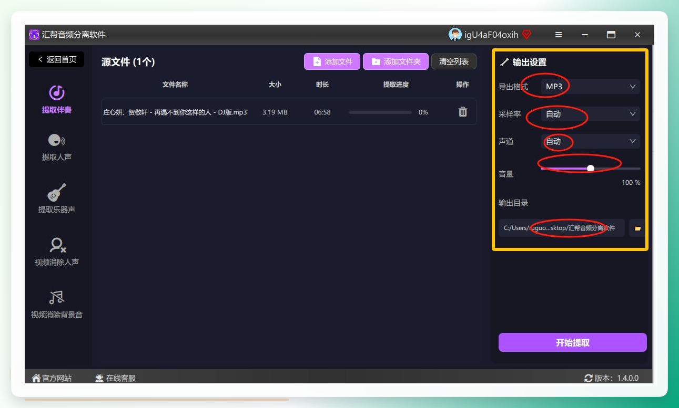
Task: Check for updates via 版本 refresh icon
Action: [589, 378]
